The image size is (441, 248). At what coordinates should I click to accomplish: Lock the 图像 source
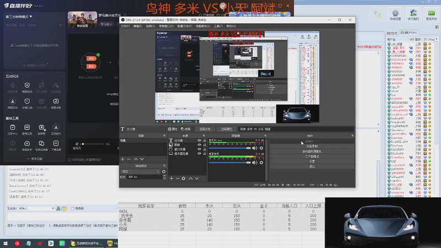[x=205, y=144]
